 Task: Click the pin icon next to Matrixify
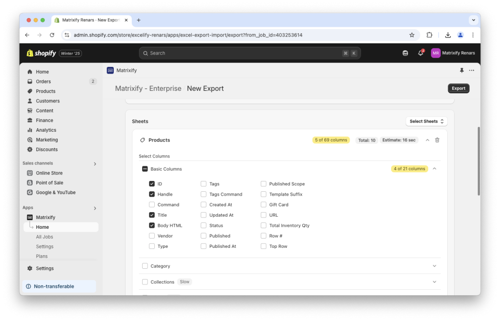tap(461, 70)
